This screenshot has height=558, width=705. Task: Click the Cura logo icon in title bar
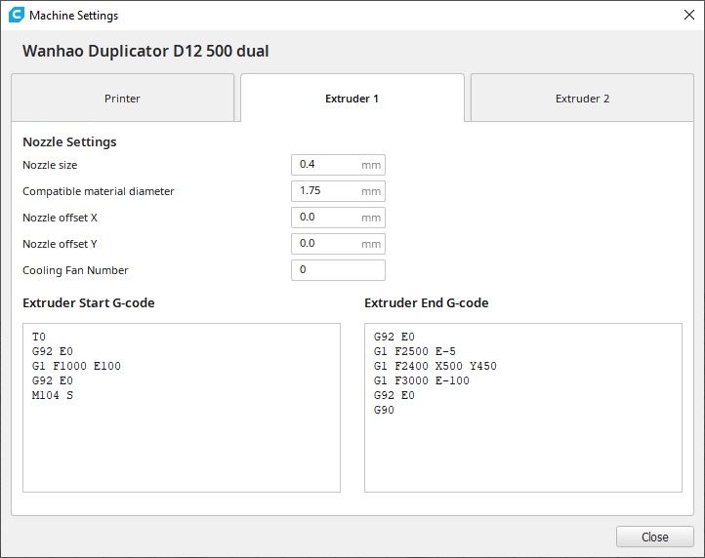click(x=17, y=15)
